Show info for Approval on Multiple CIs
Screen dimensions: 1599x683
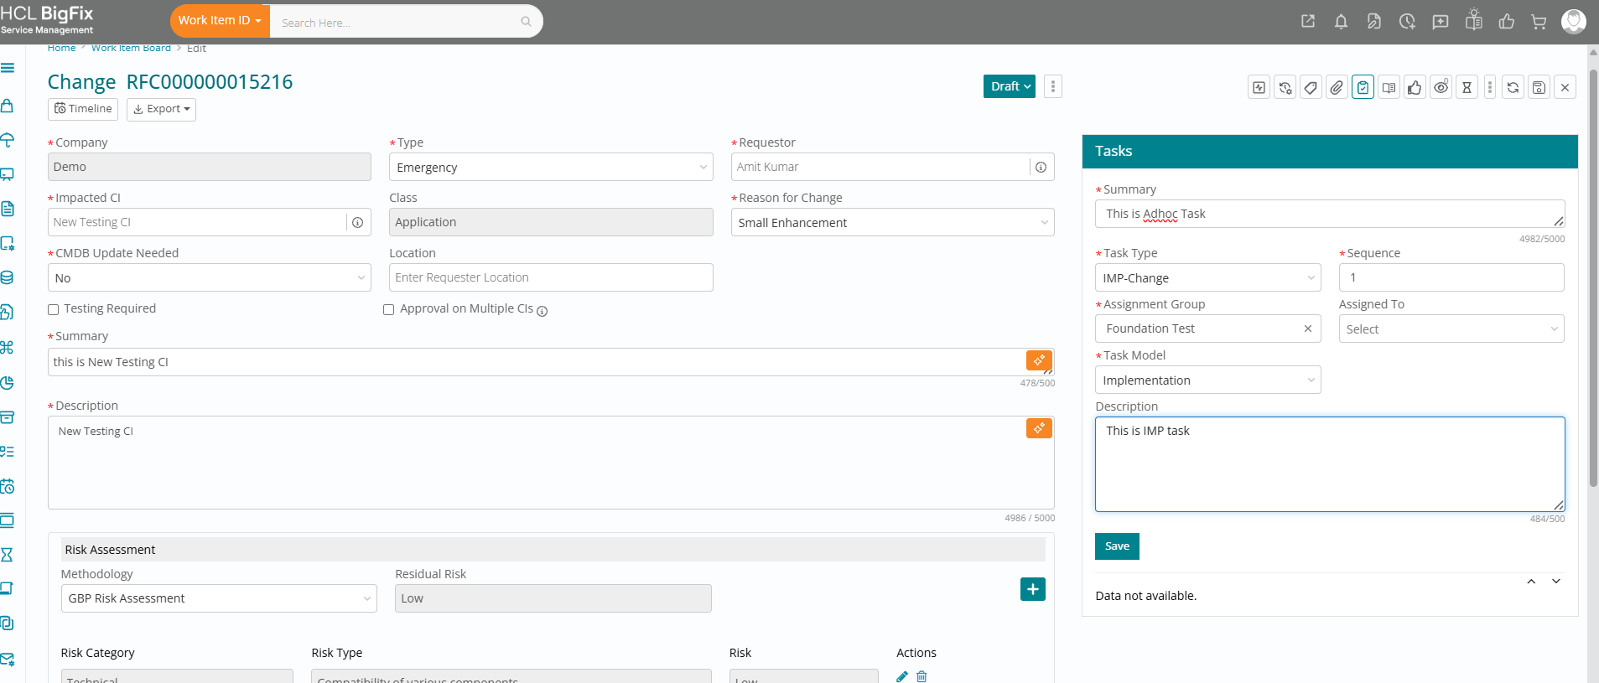coord(543,311)
